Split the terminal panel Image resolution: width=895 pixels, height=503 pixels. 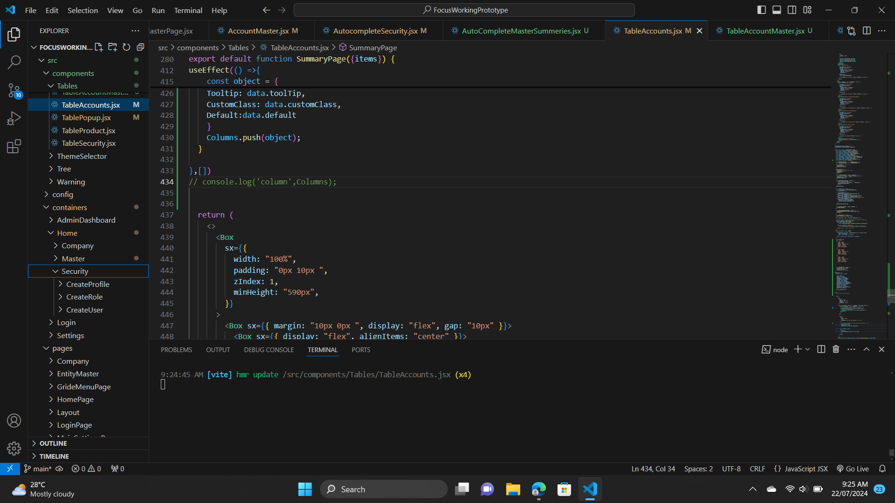pyautogui.click(x=821, y=349)
